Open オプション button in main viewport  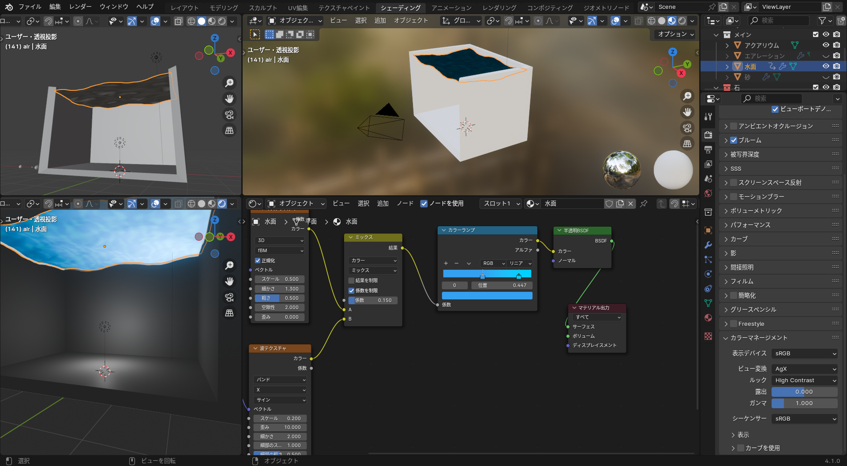click(676, 34)
